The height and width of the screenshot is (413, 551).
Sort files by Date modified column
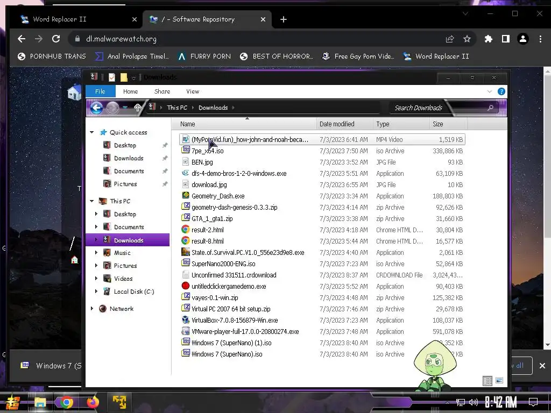pos(344,124)
